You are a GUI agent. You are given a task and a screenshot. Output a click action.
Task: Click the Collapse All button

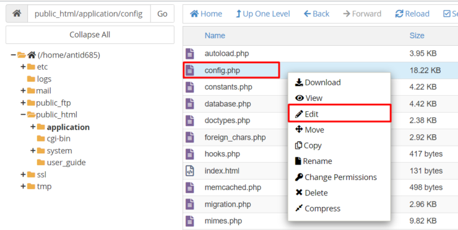pyautogui.click(x=90, y=35)
